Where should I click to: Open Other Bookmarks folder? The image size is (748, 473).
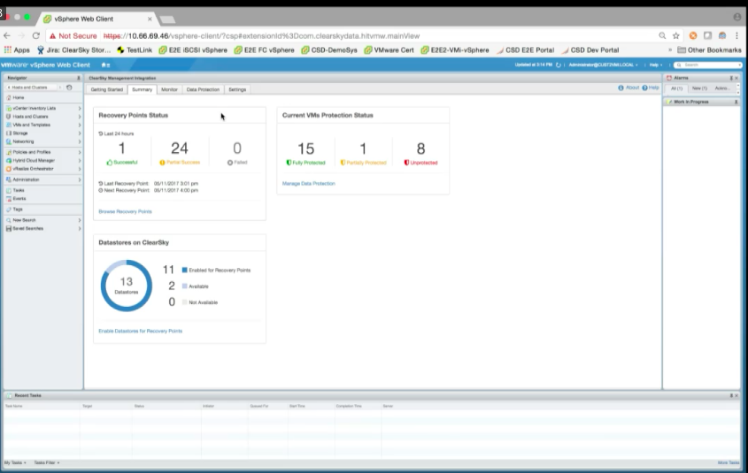[x=709, y=50]
